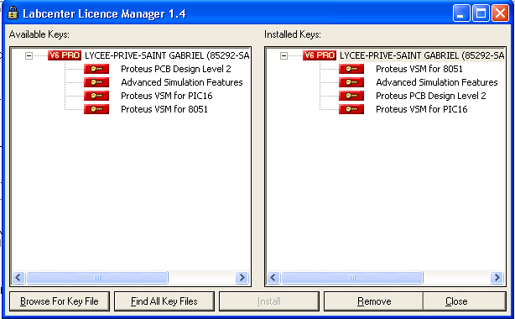Select installed Advanced Simulation Features entry

[x=436, y=82]
